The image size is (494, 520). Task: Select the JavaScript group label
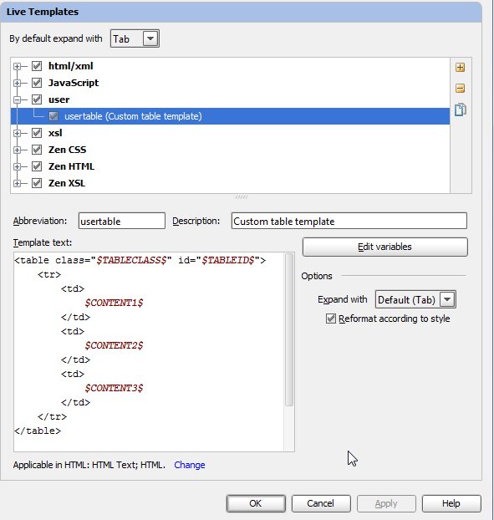pos(74,83)
